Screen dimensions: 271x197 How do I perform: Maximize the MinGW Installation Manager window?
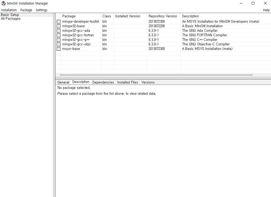pyautogui.click(x=253, y=3)
